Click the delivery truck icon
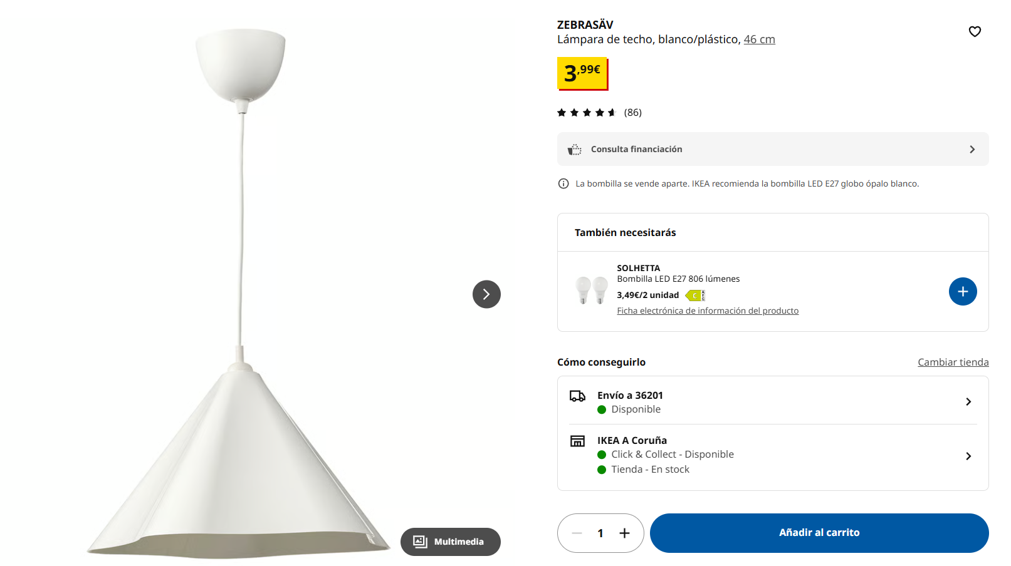Viewport: 1011px width, 566px height. point(577,396)
